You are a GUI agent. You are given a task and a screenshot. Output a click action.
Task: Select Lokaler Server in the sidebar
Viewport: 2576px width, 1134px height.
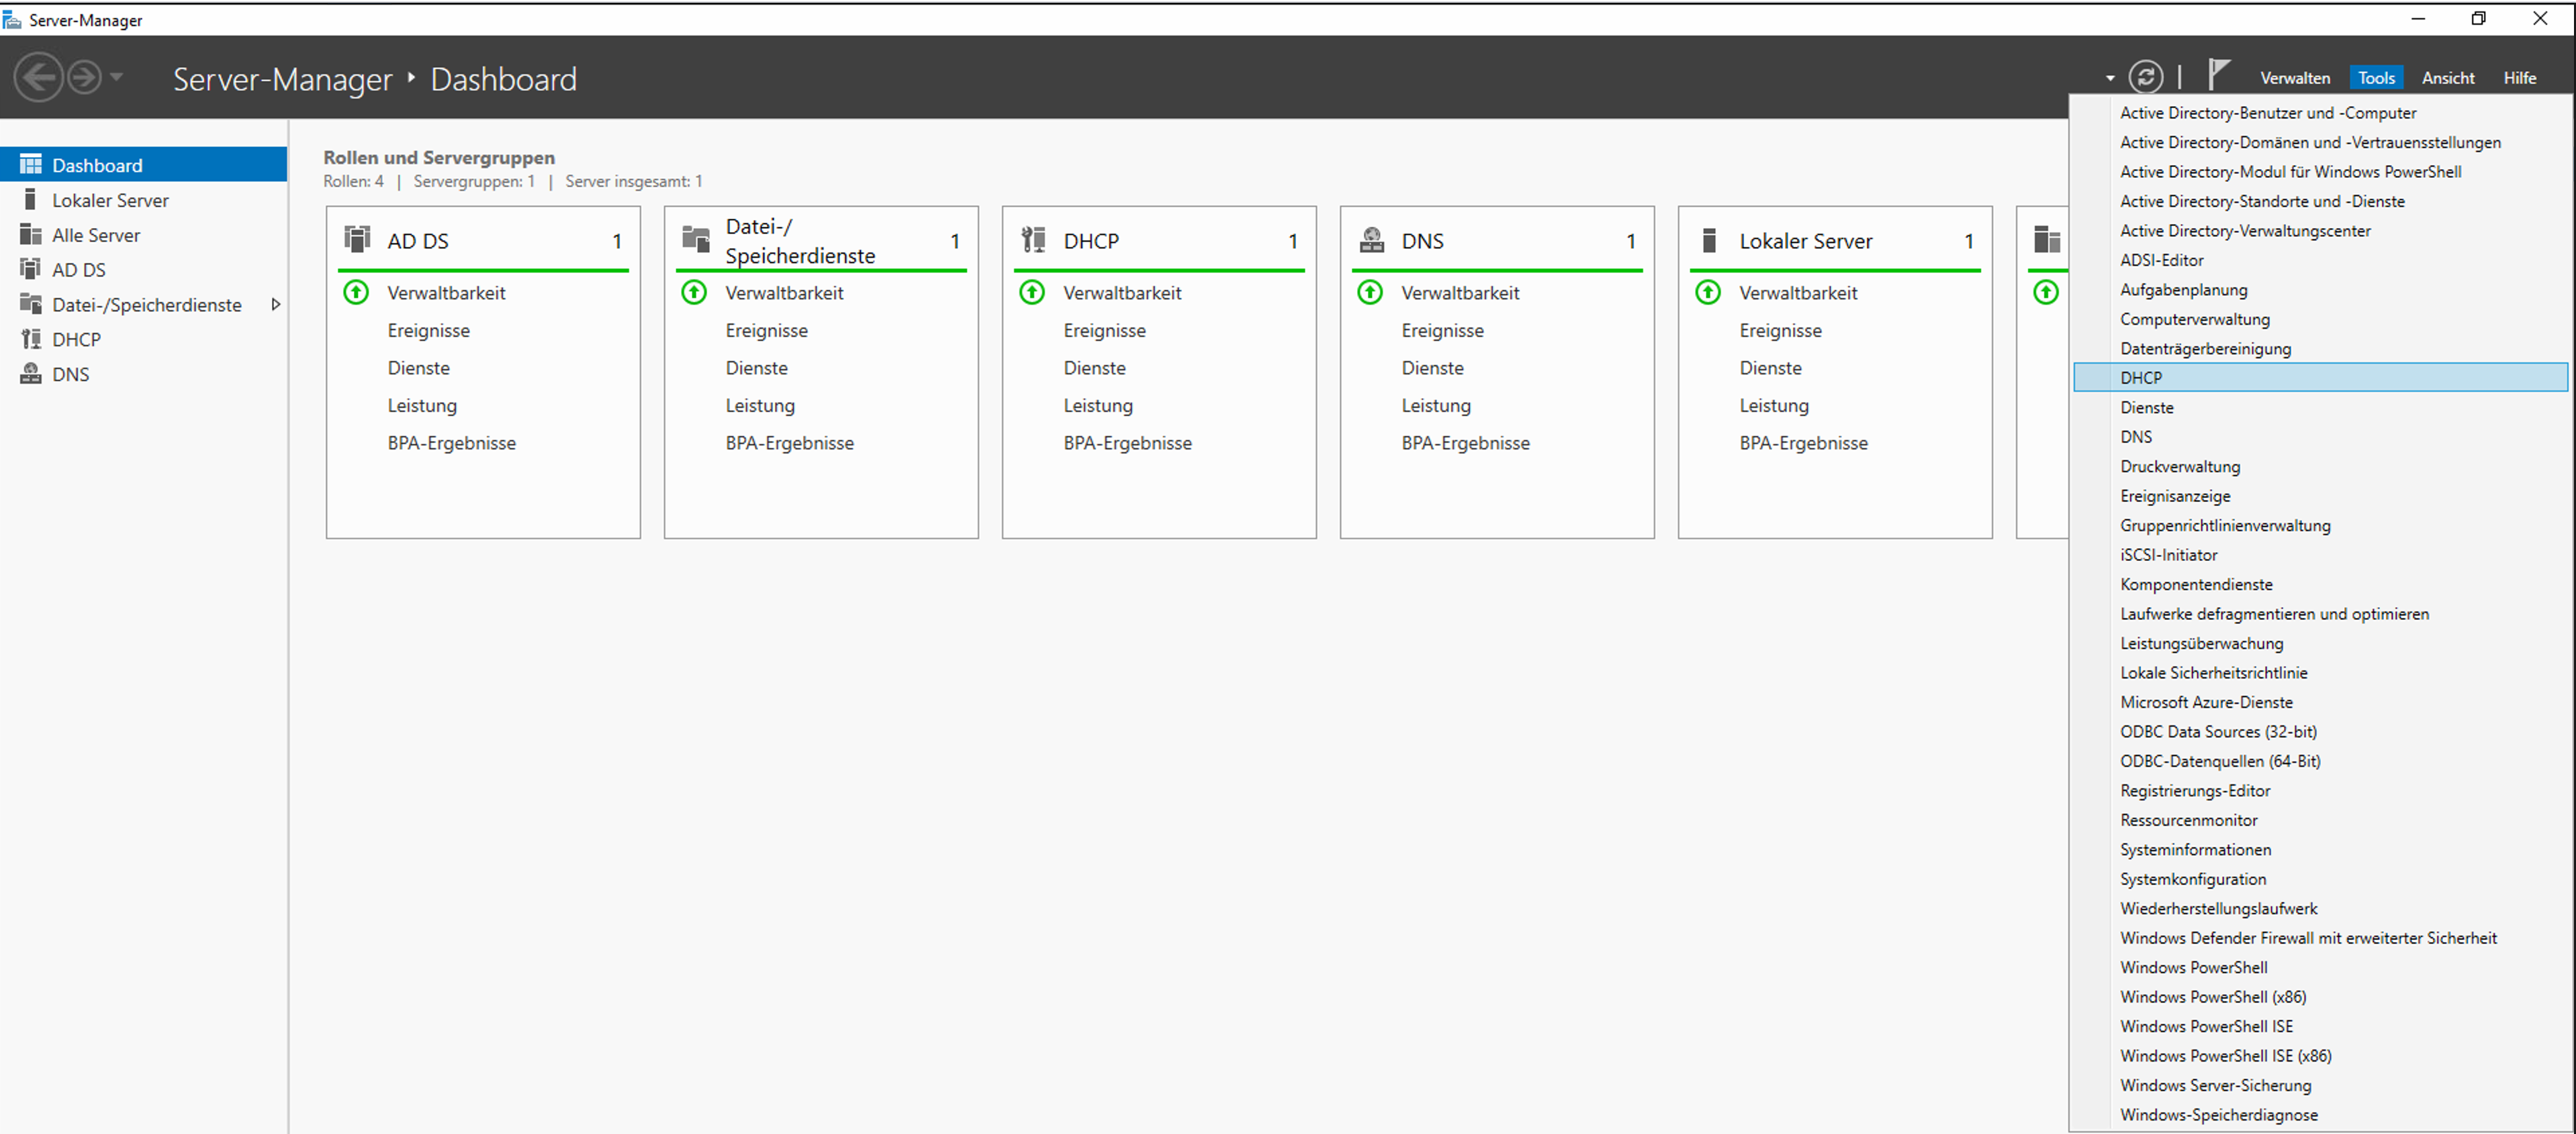[110, 200]
